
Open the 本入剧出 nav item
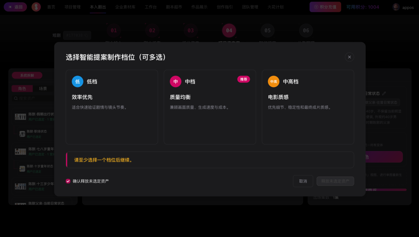point(98,7)
